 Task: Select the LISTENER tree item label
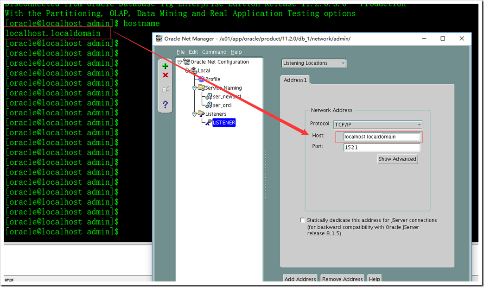coord(224,122)
